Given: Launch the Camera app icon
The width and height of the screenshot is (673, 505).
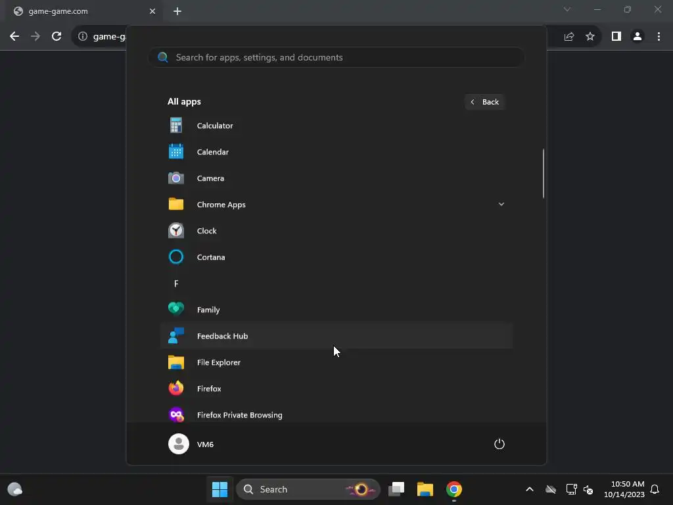Looking at the screenshot, I should point(176,178).
